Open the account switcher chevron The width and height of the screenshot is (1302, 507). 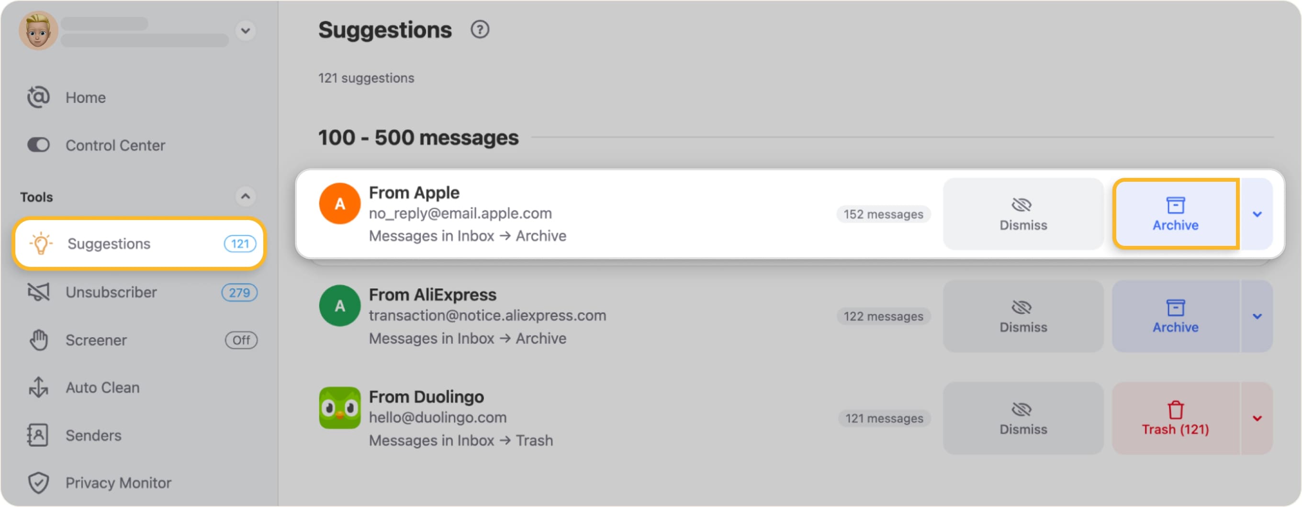[246, 31]
